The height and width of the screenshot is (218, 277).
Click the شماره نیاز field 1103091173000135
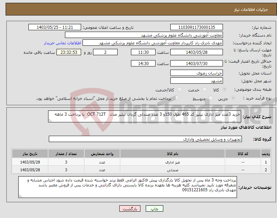tap(197, 27)
